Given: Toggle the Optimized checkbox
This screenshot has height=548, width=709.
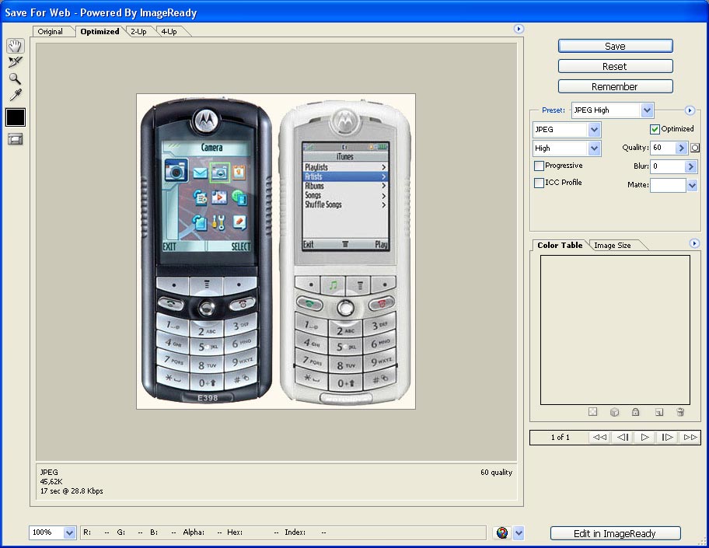Looking at the screenshot, I should point(655,129).
